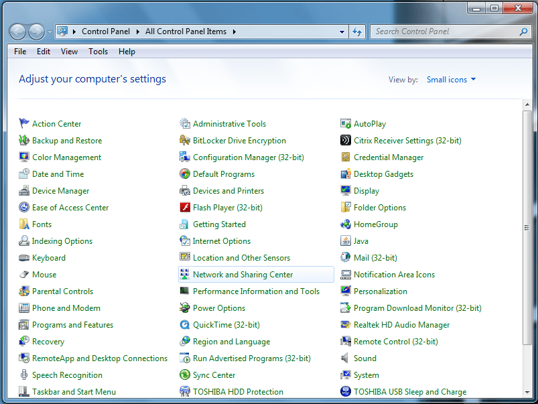
Task: Expand the arrow before Control Panel breadcrumb
Action: pos(74,32)
